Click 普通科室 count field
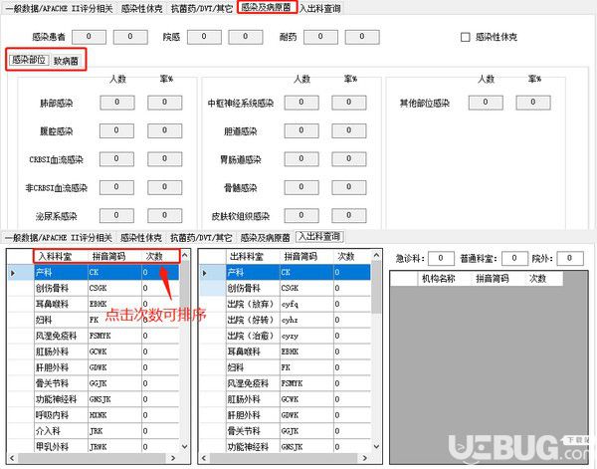 coord(514,258)
